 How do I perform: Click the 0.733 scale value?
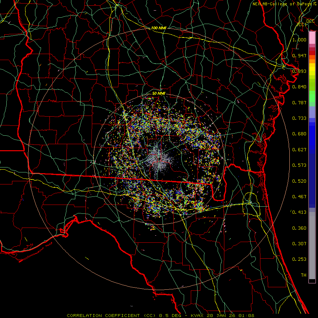pos(299,118)
